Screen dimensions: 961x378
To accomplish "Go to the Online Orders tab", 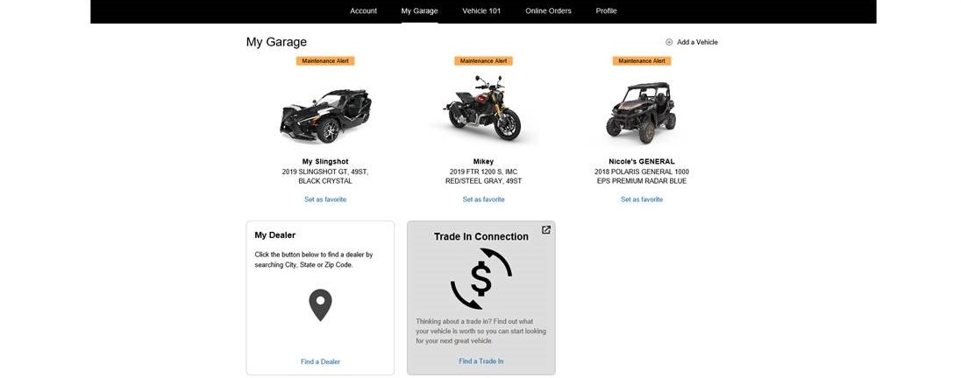I will click(548, 10).
